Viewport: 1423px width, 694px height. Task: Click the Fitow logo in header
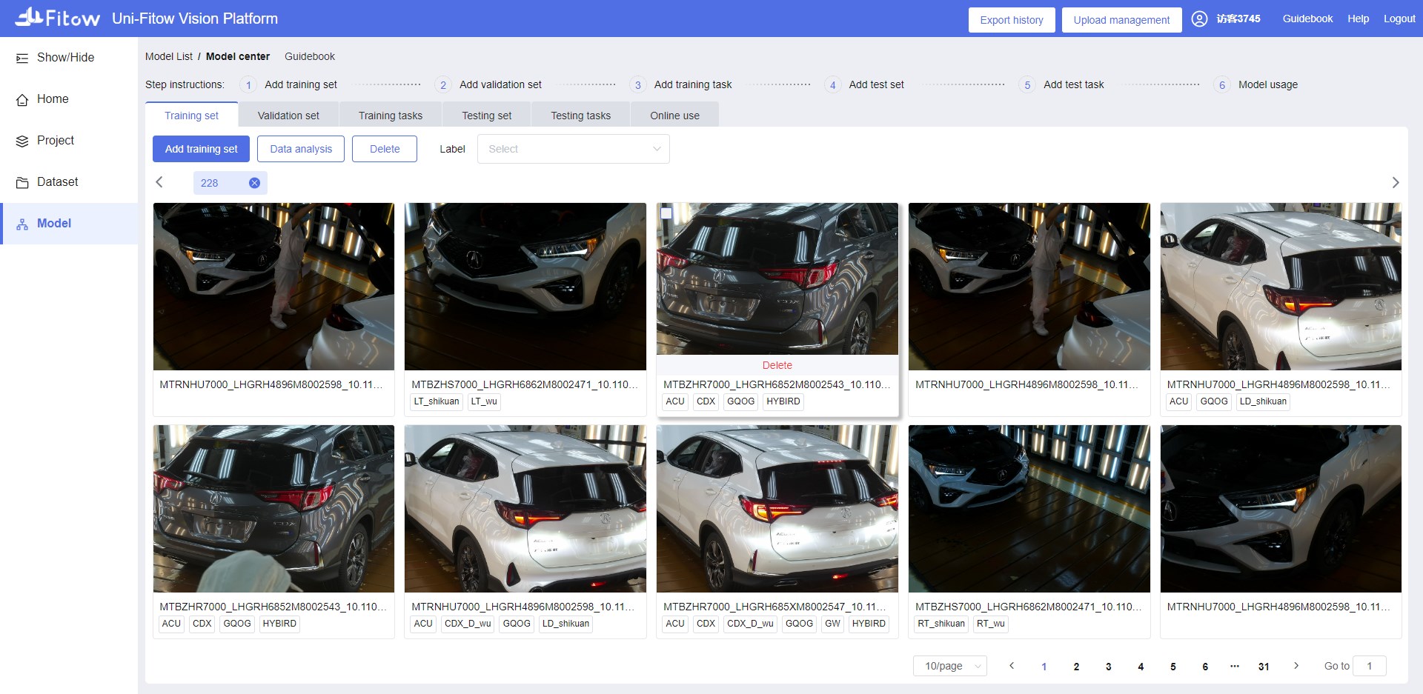tap(57, 18)
